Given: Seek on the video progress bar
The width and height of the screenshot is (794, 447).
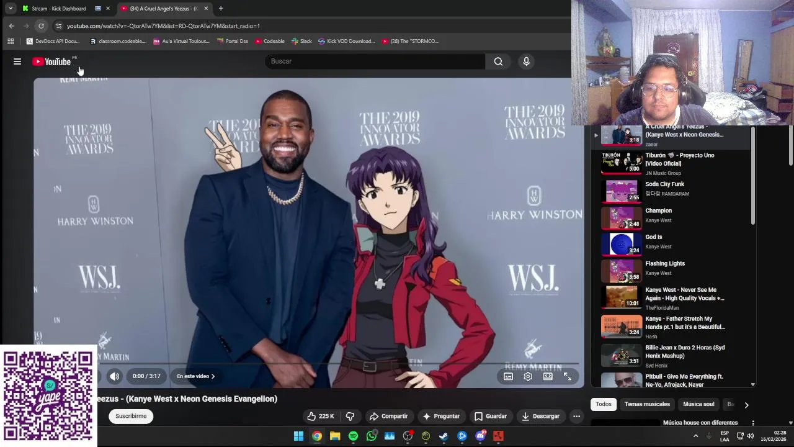Looking at the screenshot, I should coord(338,364).
